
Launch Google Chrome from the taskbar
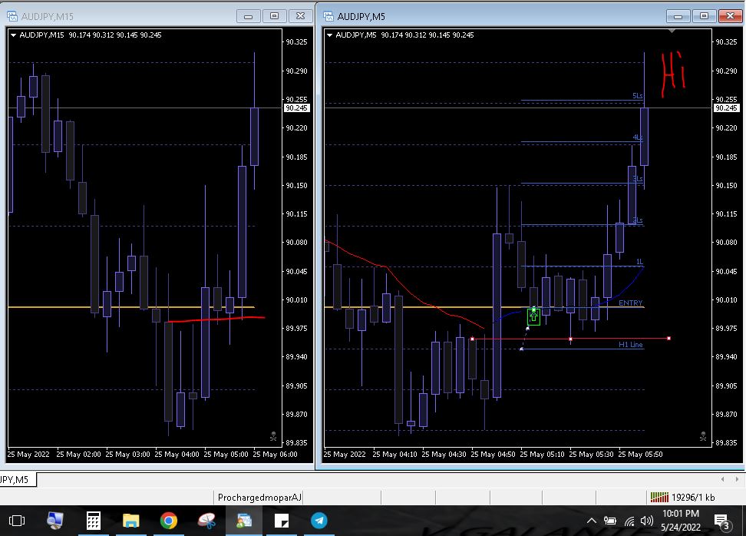pyautogui.click(x=169, y=521)
